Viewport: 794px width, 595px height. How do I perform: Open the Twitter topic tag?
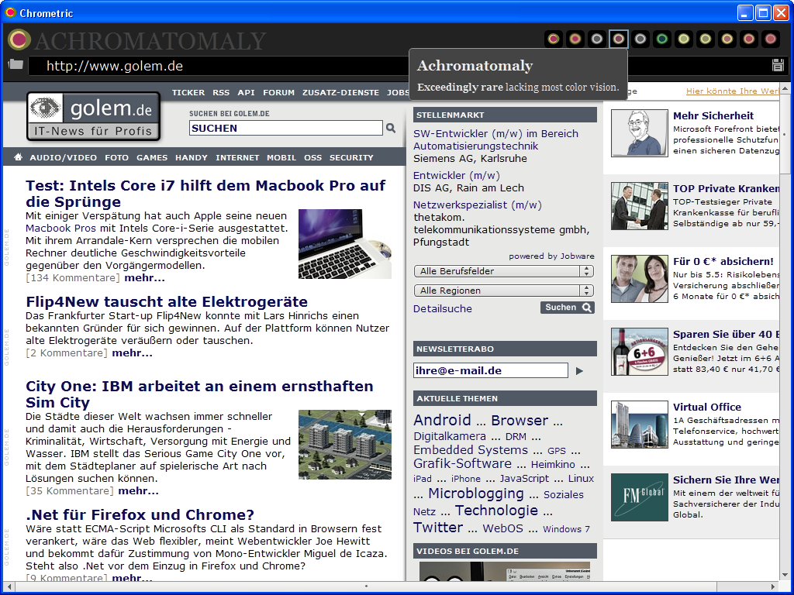pos(438,527)
